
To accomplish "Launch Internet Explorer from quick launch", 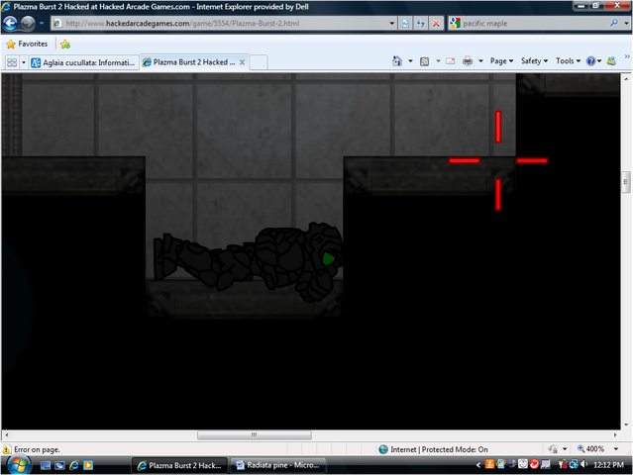I will click(x=74, y=465).
